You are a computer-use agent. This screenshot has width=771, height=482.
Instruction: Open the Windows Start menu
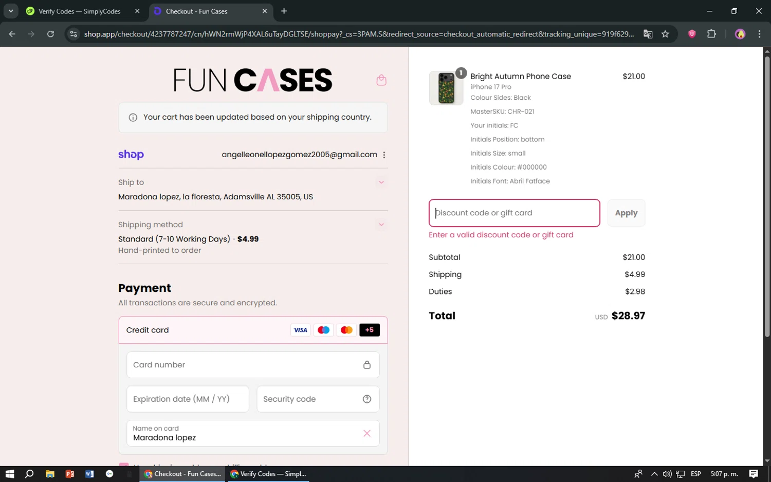tap(10, 474)
